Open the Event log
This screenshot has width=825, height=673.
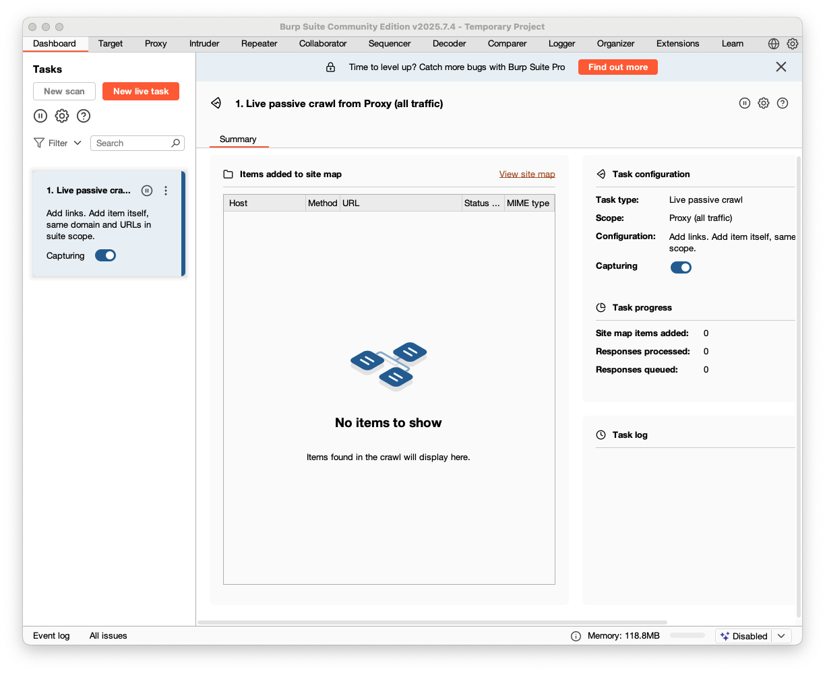click(x=51, y=636)
